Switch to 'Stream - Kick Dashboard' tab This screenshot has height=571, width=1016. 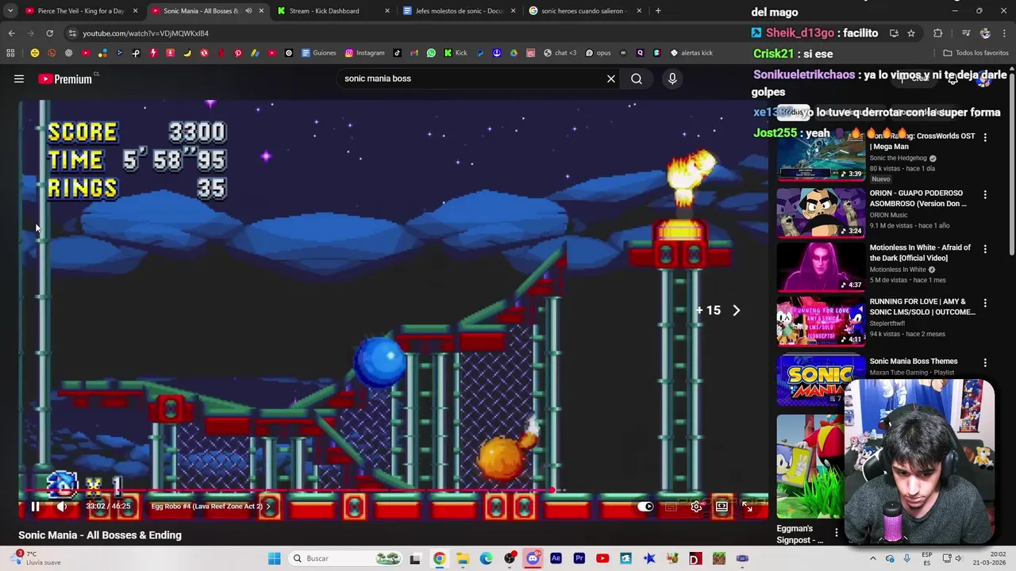(324, 11)
